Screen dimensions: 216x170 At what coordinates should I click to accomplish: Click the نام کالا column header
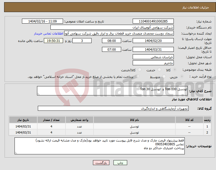(134, 120)
